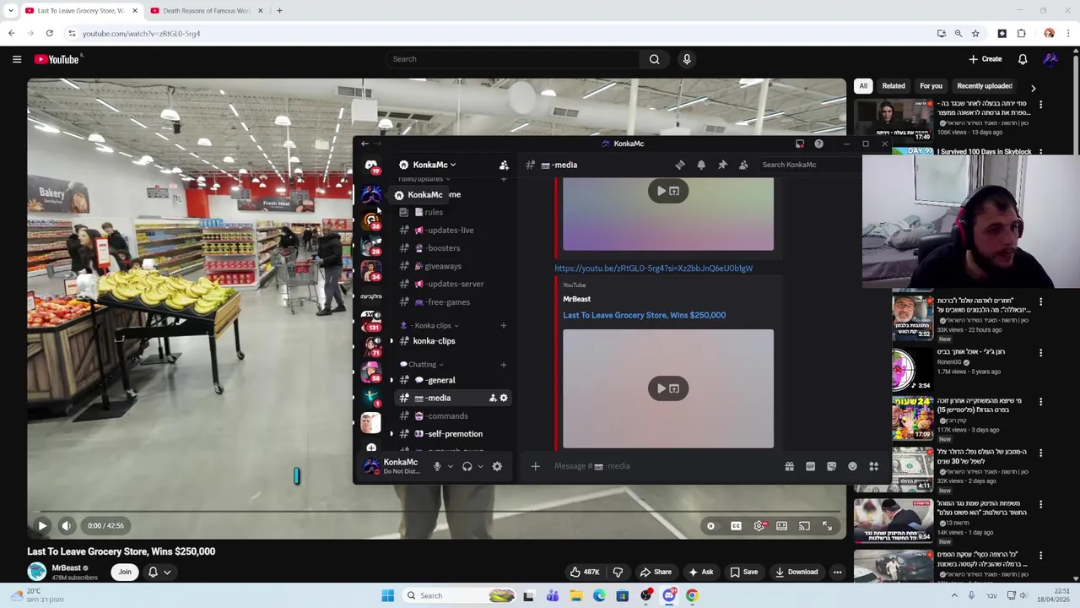Open Discord headphones output options arrow
Image resolution: width=1080 pixels, height=608 pixels.
coord(480,466)
